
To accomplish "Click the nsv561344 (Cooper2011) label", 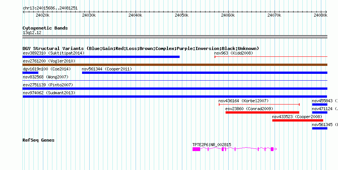I will point(107,69).
